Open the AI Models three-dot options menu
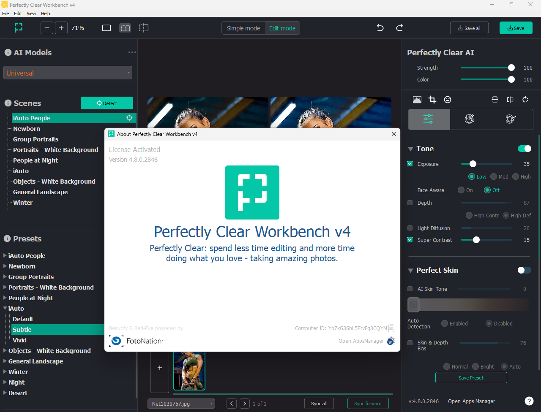 coord(132,52)
